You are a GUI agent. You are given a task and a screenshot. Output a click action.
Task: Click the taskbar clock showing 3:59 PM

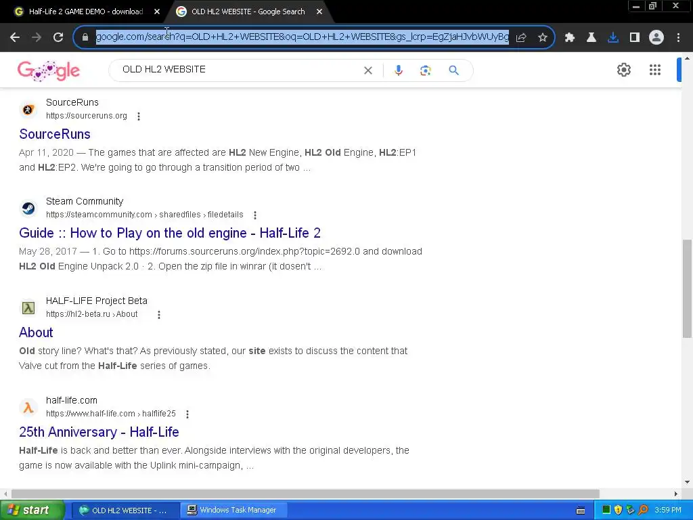coord(668,511)
